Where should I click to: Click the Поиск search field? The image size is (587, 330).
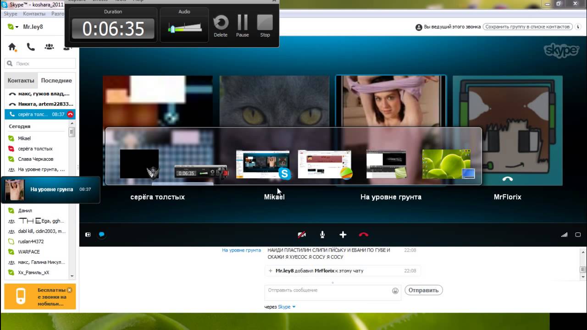(40, 64)
